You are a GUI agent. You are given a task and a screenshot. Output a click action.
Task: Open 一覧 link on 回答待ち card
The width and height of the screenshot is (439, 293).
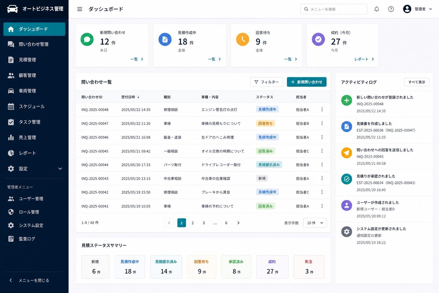291,59
